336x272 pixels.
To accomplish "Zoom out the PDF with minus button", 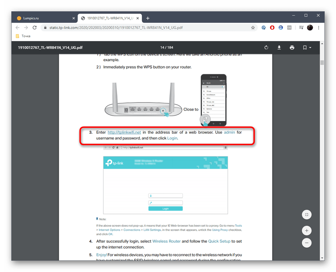I will 307,243.
